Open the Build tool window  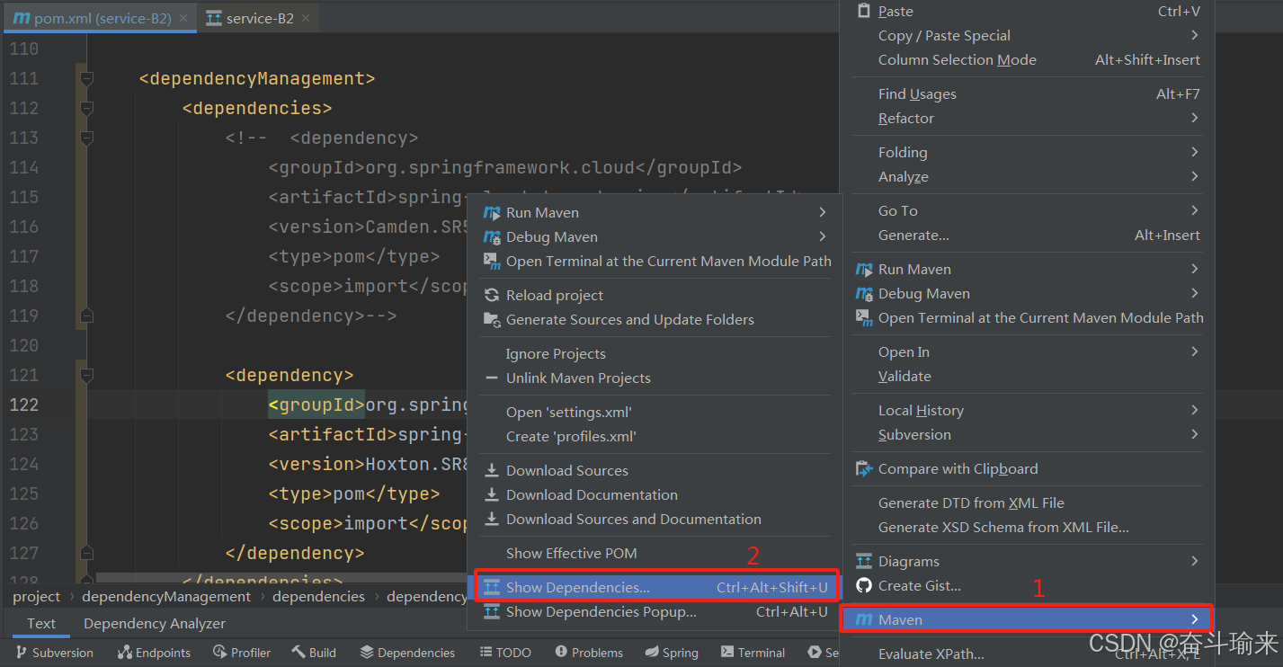click(x=313, y=654)
